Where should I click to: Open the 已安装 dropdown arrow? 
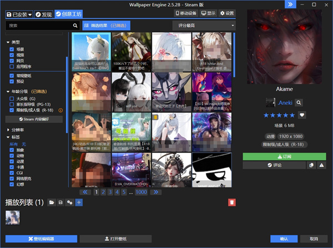(x=30, y=14)
